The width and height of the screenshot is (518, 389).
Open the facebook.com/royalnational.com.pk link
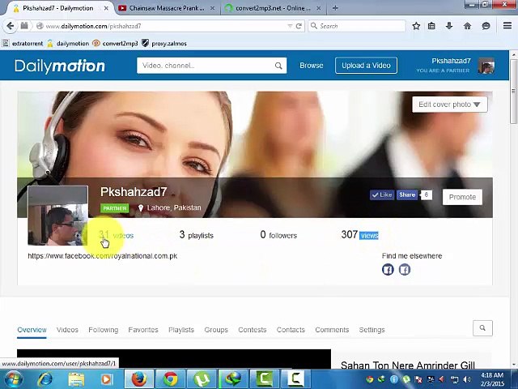pos(103,256)
